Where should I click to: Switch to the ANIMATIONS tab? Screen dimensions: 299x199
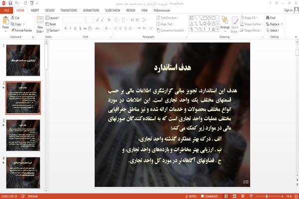91,10
